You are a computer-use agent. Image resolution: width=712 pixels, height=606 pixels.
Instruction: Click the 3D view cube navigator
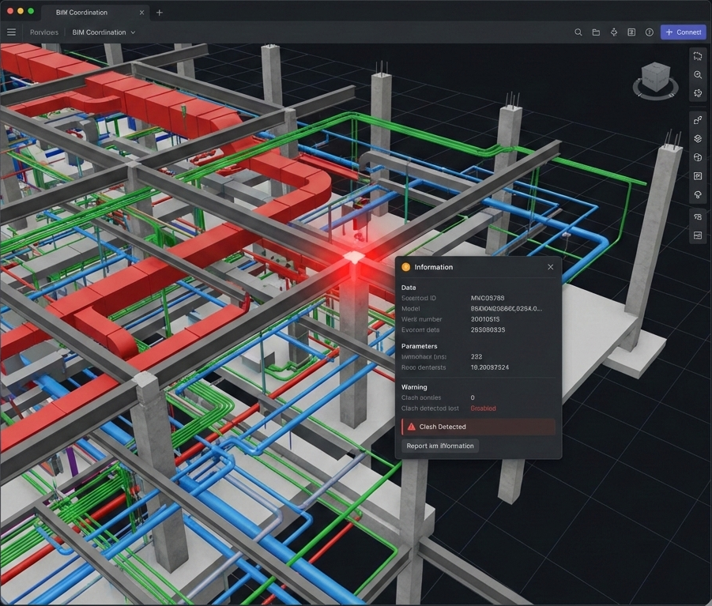655,78
